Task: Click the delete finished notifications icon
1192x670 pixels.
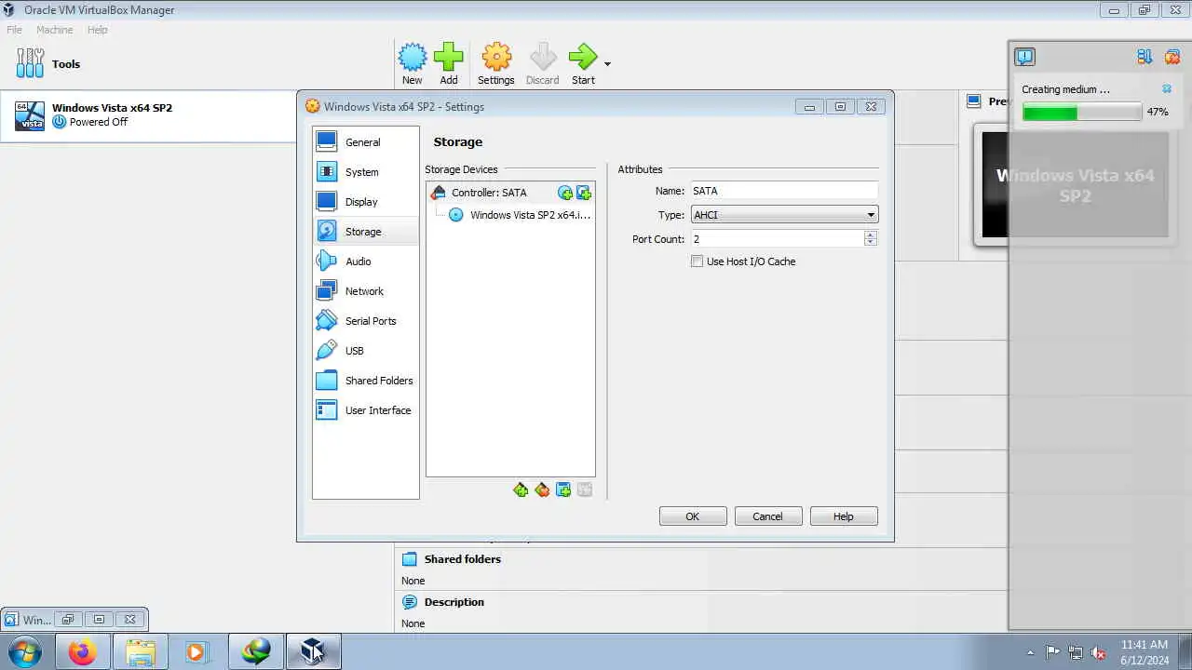Action: tap(1172, 57)
